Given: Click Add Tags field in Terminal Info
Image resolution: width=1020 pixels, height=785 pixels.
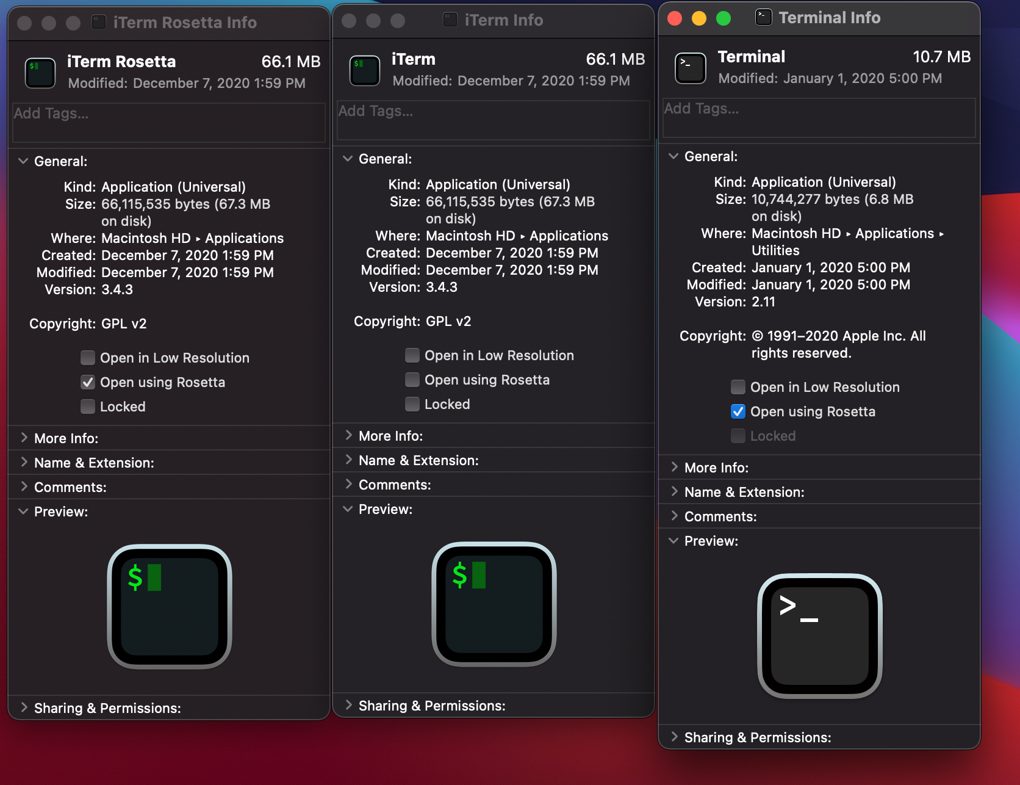Looking at the screenshot, I should click(819, 118).
